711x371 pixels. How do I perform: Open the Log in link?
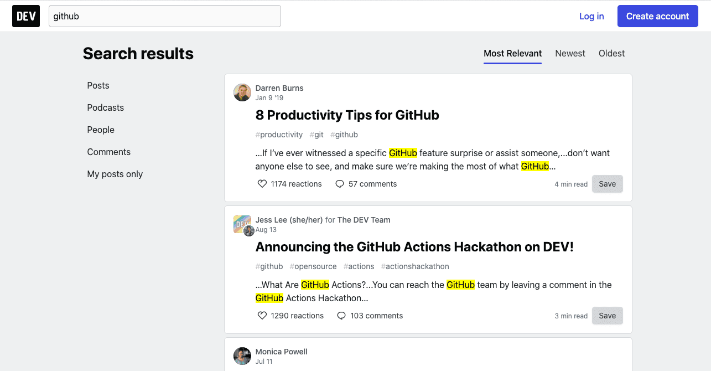(591, 16)
